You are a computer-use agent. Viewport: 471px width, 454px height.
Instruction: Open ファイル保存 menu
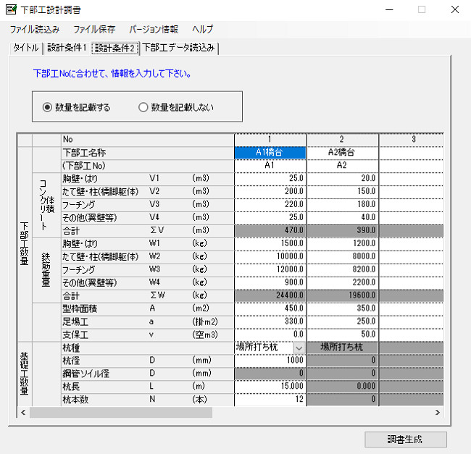94,30
